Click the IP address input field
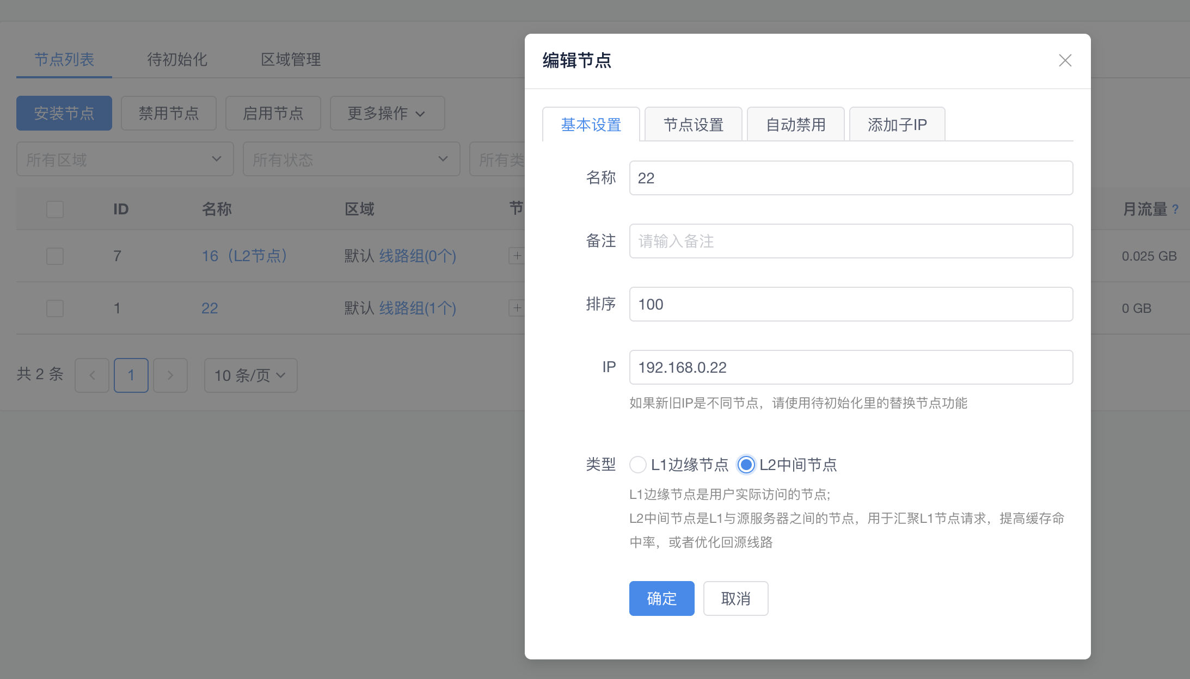 point(851,367)
